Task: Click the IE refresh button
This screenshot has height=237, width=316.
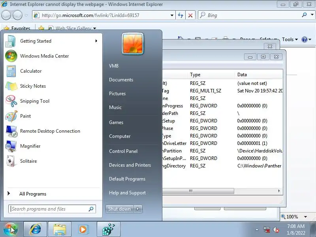Action: click(181, 15)
